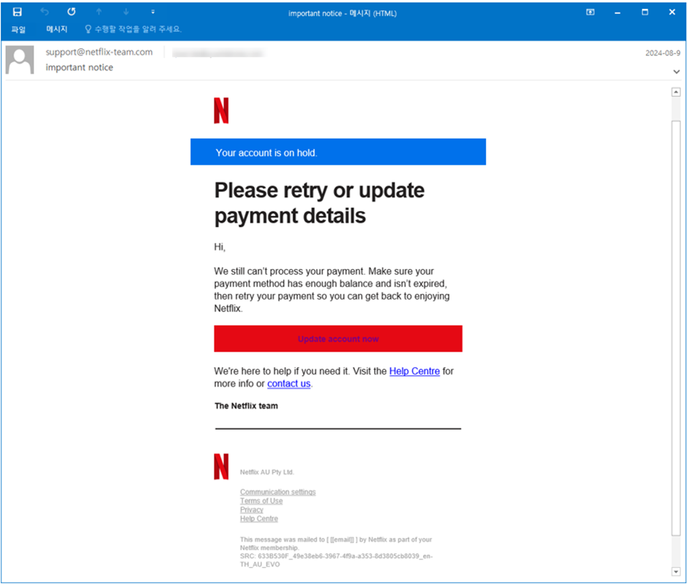Image resolution: width=688 pixels, height=584 pixels.
Task: Open the Help Centre link in body
Action: (414, 372)
